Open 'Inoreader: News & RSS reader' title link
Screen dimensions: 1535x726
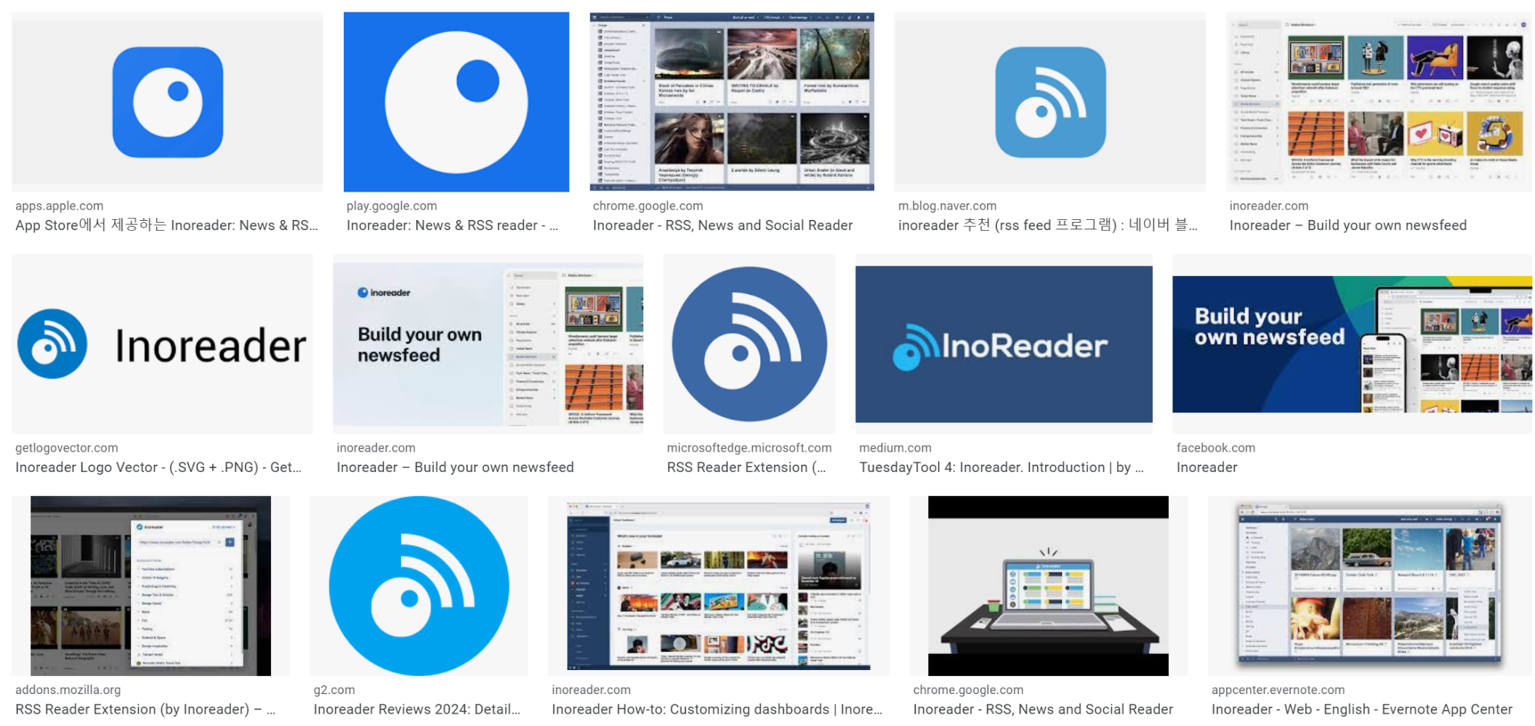pyautogui.click(x=452, y=226)
